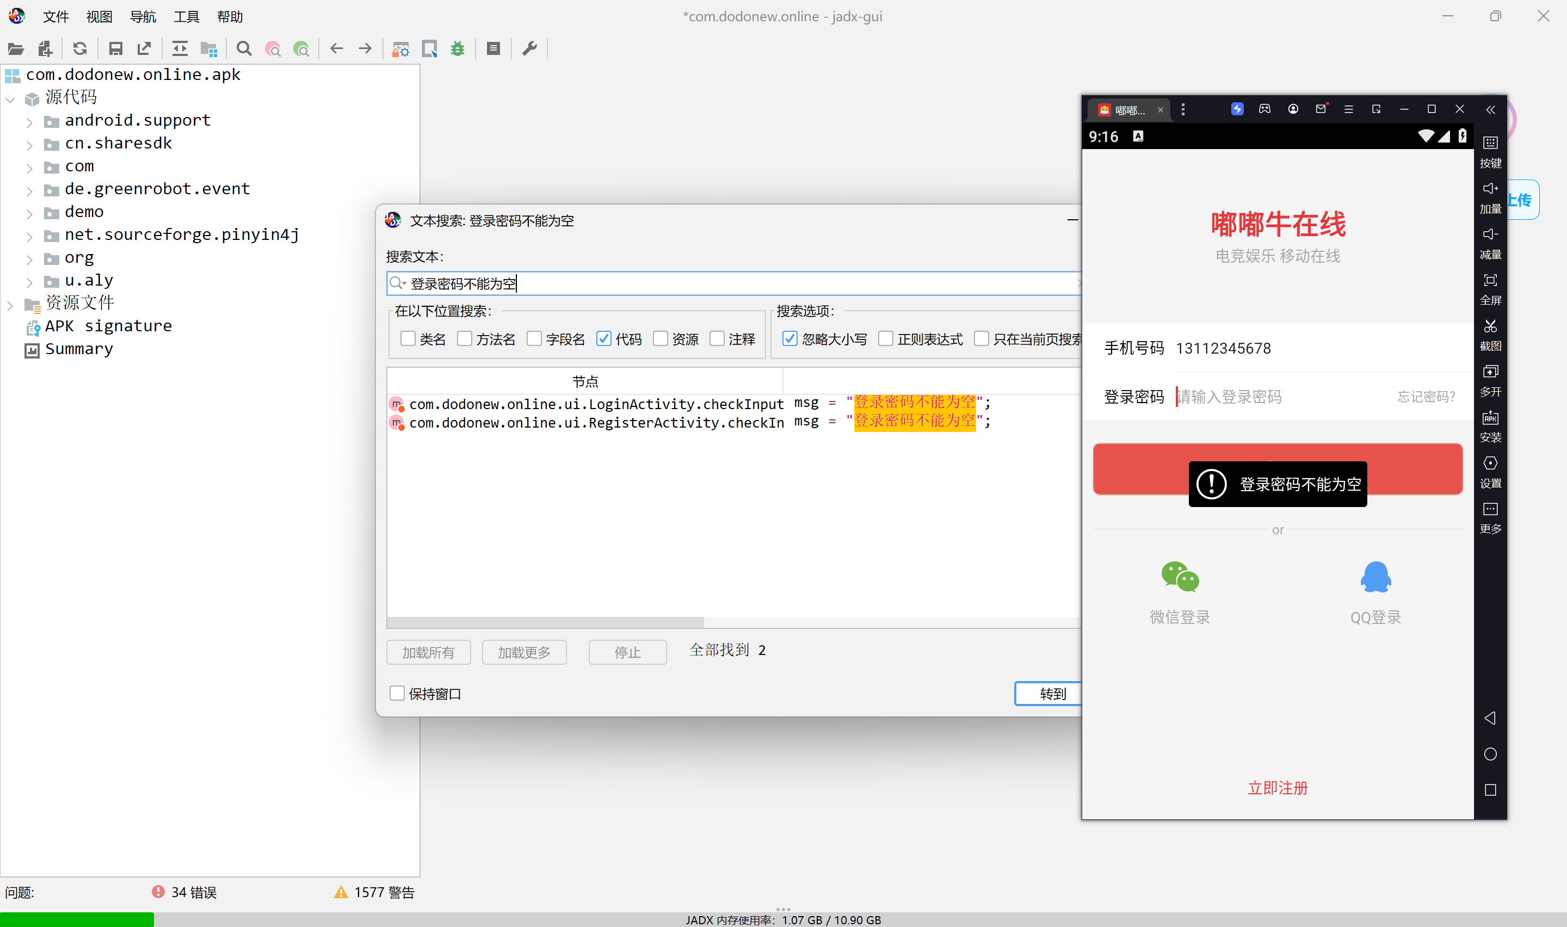
Task: Uncheck the 代码 code search checkbox
Action: 603,338
